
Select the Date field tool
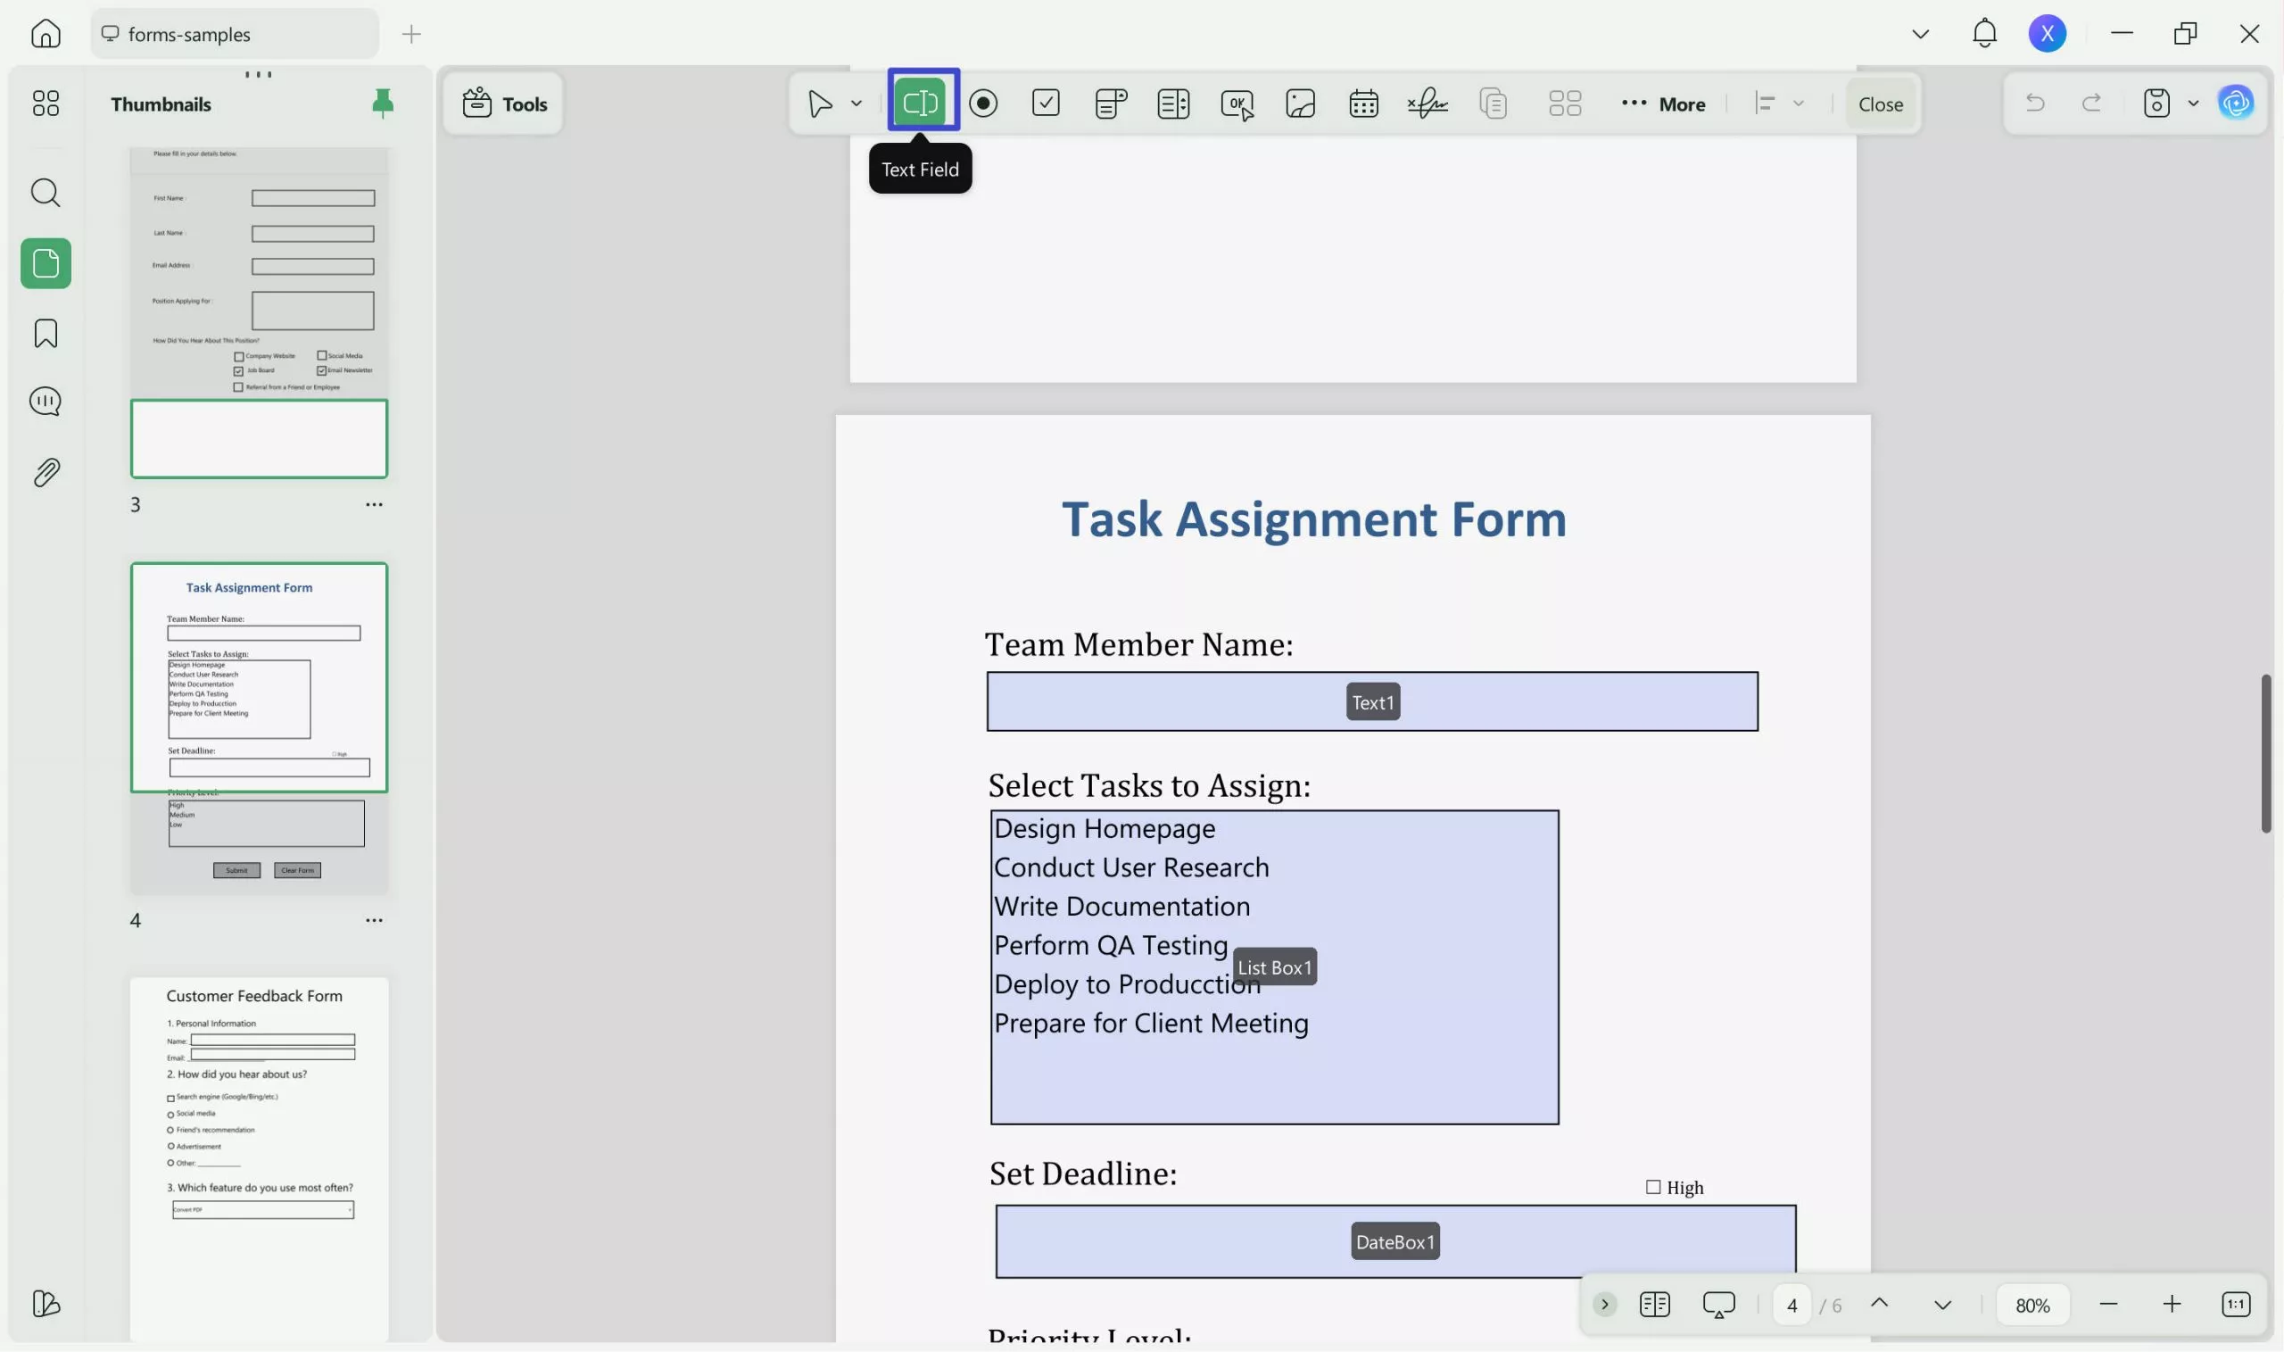[1363, 103]
